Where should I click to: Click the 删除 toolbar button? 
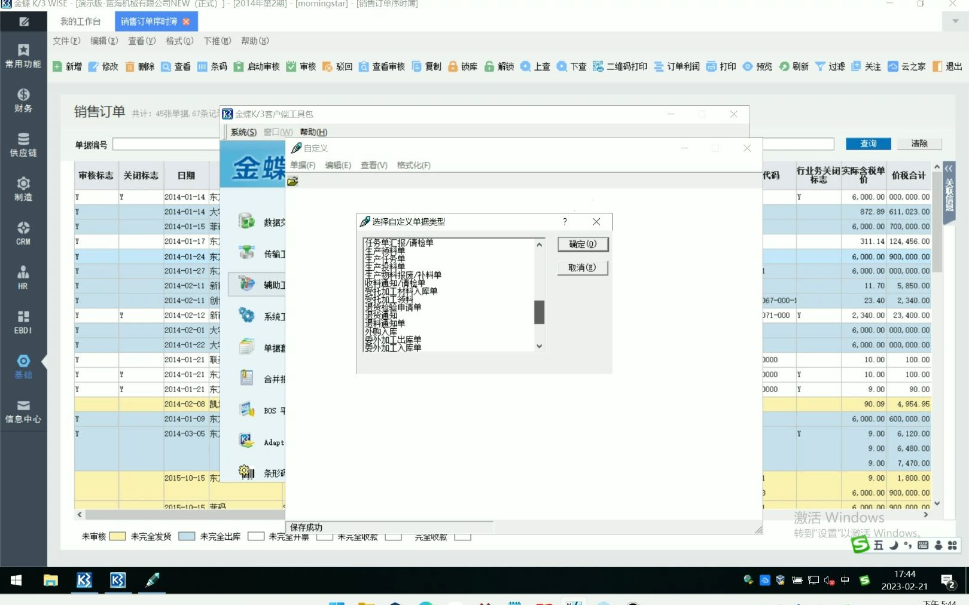coord(140,66)
